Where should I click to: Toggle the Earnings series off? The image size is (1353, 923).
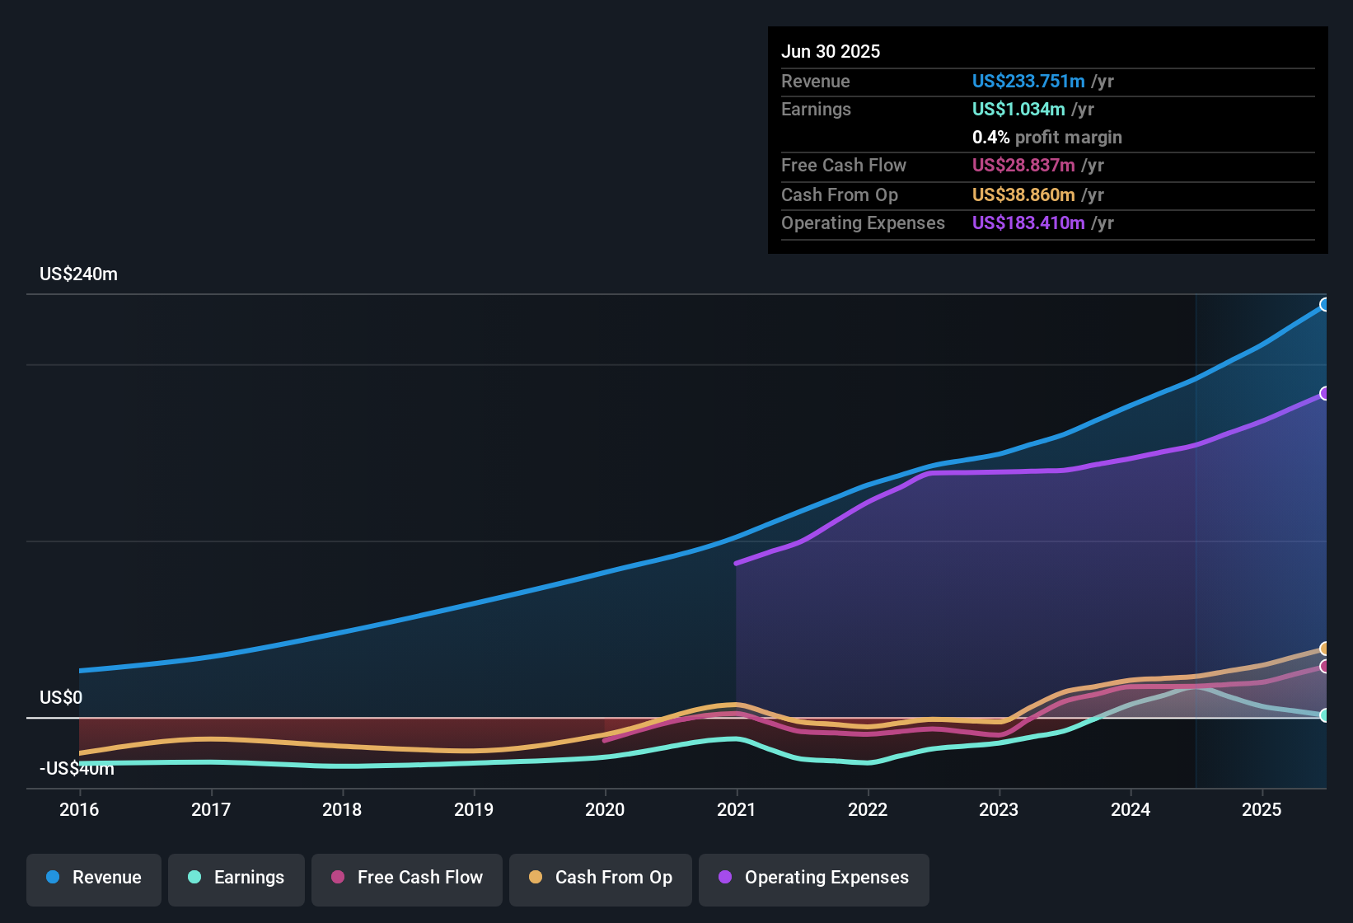[236, 878]
